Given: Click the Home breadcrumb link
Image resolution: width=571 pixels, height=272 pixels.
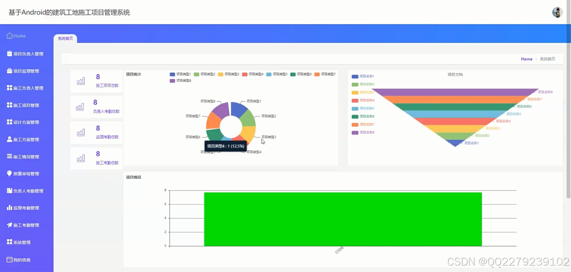Looking at the screenshot, I should tap(526, 59).
